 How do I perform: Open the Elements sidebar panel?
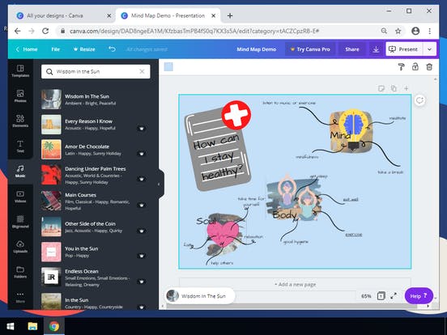(x=20, y=121)
